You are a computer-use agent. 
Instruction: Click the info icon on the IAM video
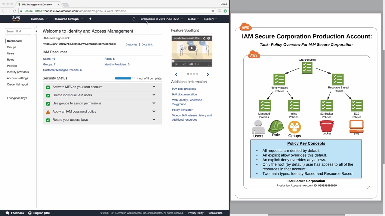(208, 38)
